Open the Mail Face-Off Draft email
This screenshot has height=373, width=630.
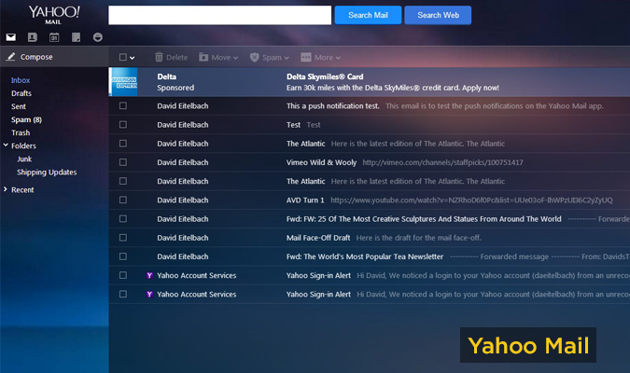coord(370,238)
